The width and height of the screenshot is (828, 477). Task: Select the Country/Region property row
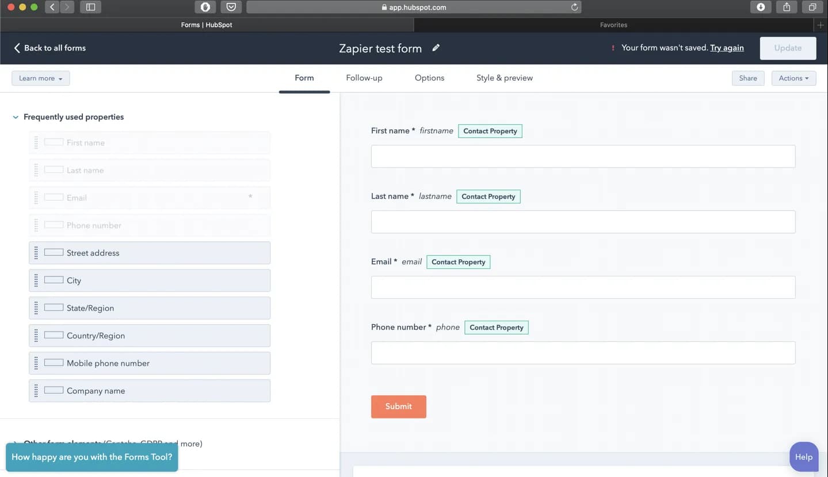click(150, 336)
